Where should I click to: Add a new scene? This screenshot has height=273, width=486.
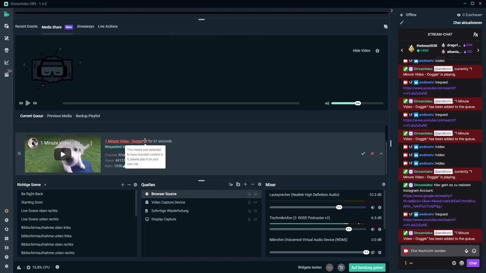coord(123,185)
